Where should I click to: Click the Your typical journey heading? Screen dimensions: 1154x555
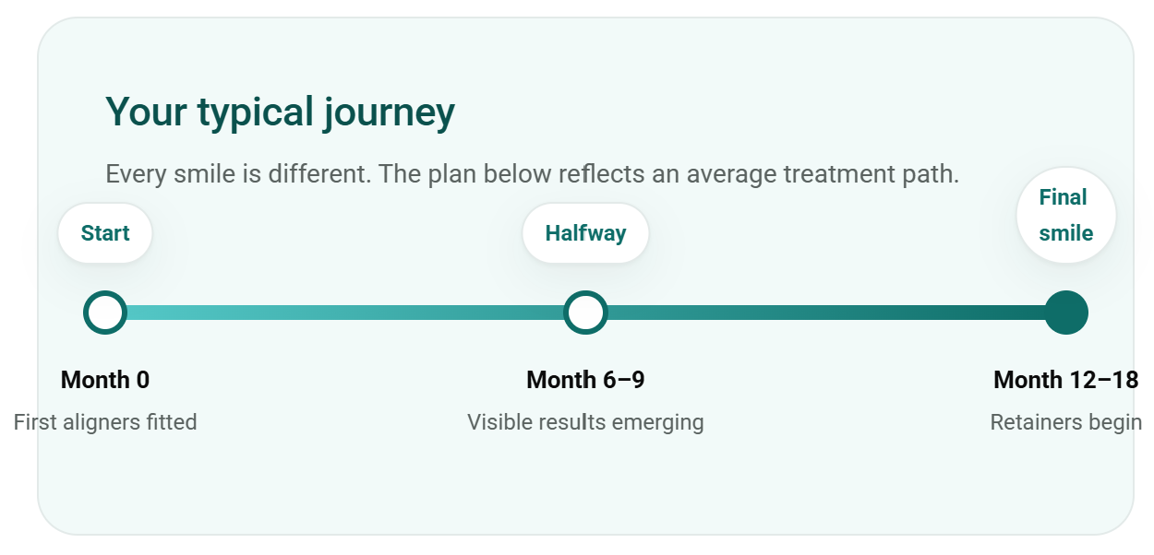(x=280, y=112)
